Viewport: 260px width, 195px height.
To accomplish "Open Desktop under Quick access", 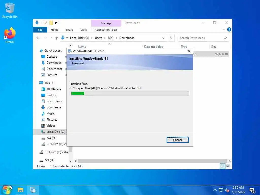I will click(x=50, y=57).
